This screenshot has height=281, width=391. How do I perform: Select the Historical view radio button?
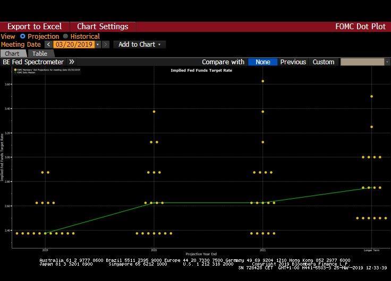pos(65,37)
